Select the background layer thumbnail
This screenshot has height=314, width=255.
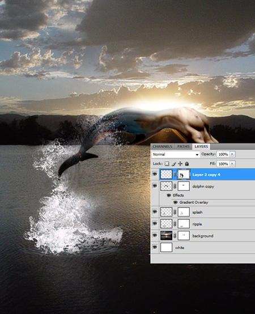[167, 236]
